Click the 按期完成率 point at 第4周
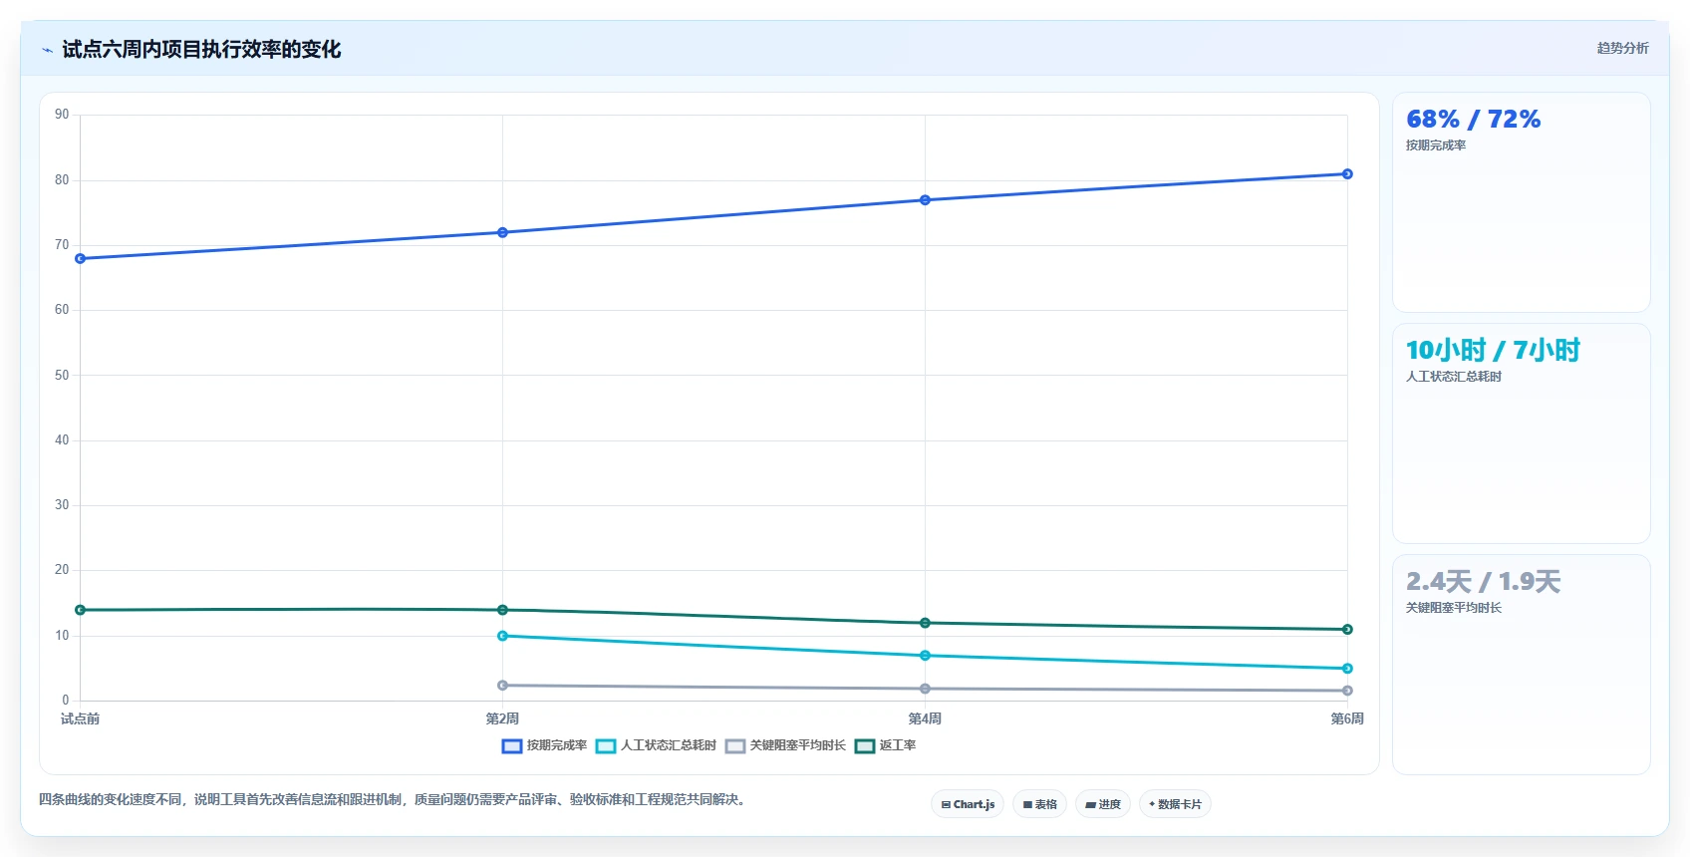The width and height of the screenshot is (1690, 857). pyautogui.click(x=925, y=200)
